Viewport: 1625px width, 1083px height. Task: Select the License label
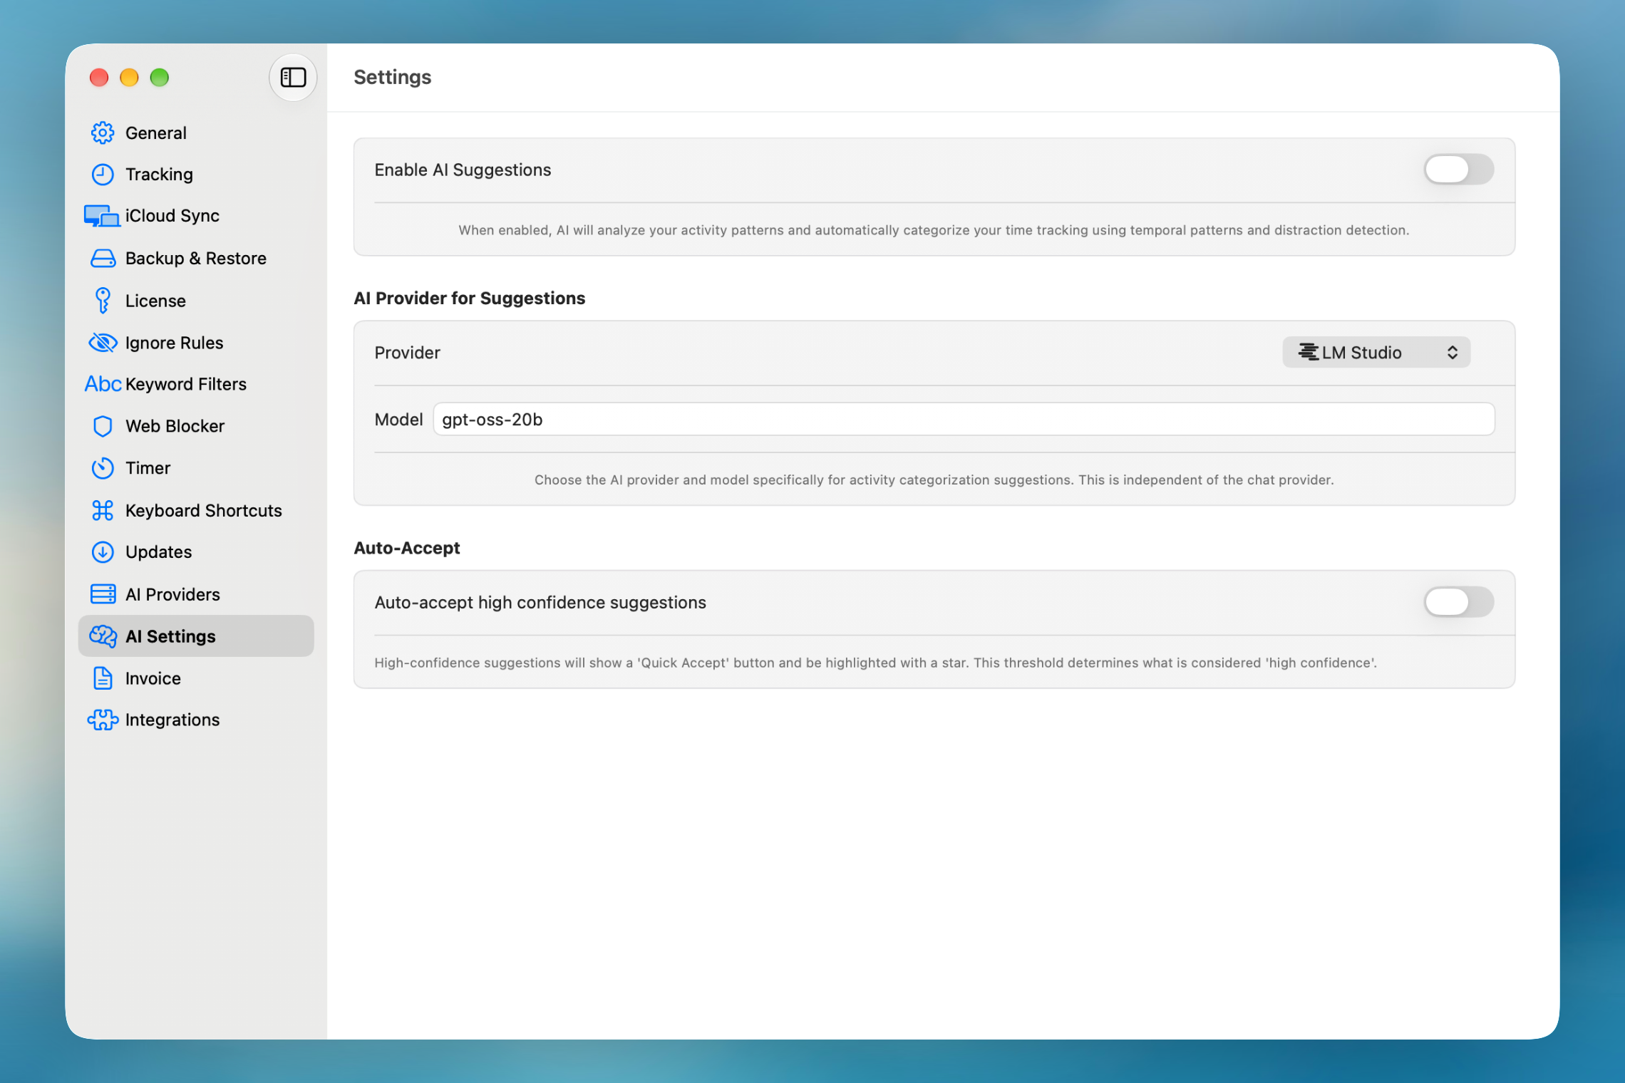click(155, 301)
